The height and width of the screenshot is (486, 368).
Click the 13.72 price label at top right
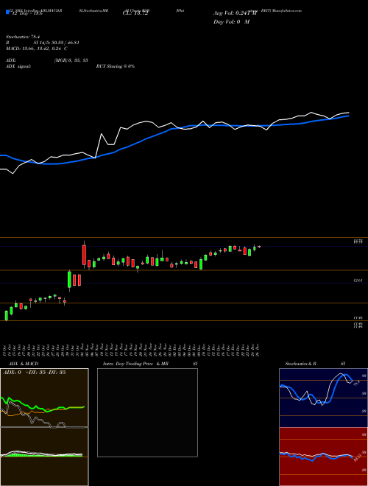(x=358, y=242)
